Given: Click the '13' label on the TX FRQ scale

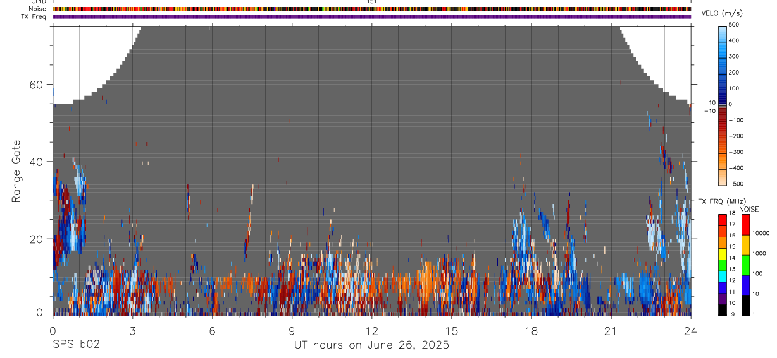Looking at the screenshot, I should point(732,269).
